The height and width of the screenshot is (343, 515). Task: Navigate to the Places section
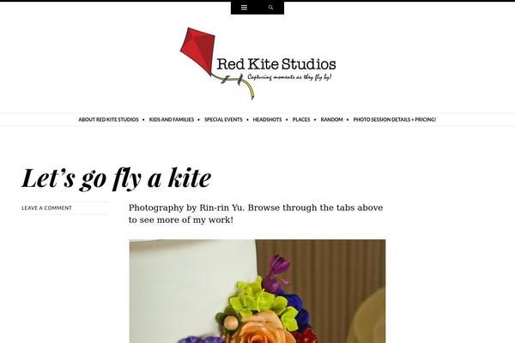tap(301, 119)
